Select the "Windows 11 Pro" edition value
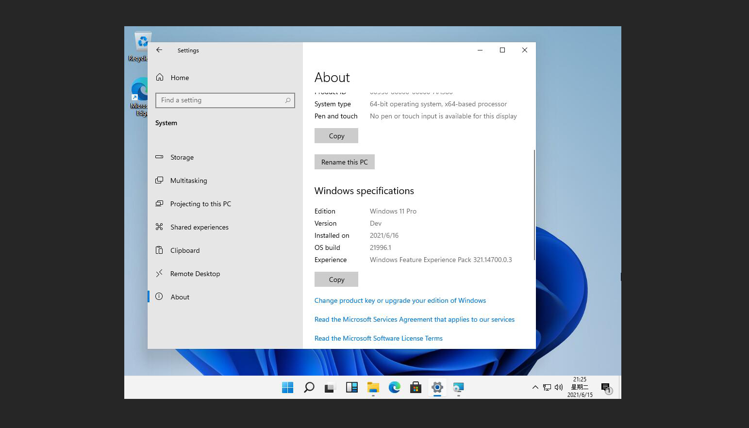 pyautogui.click(x=393, y=211)
